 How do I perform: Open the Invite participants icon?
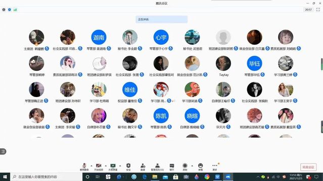click(143, 167)
